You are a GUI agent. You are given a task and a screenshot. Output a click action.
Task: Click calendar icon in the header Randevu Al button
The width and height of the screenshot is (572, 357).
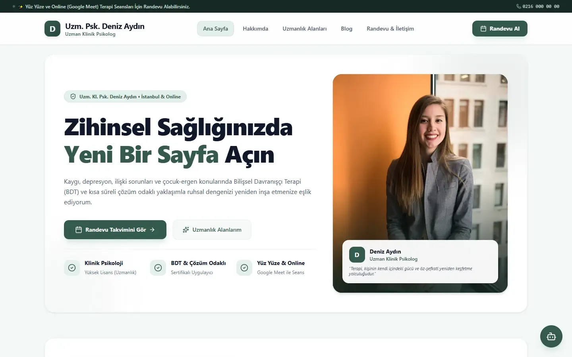483,29
